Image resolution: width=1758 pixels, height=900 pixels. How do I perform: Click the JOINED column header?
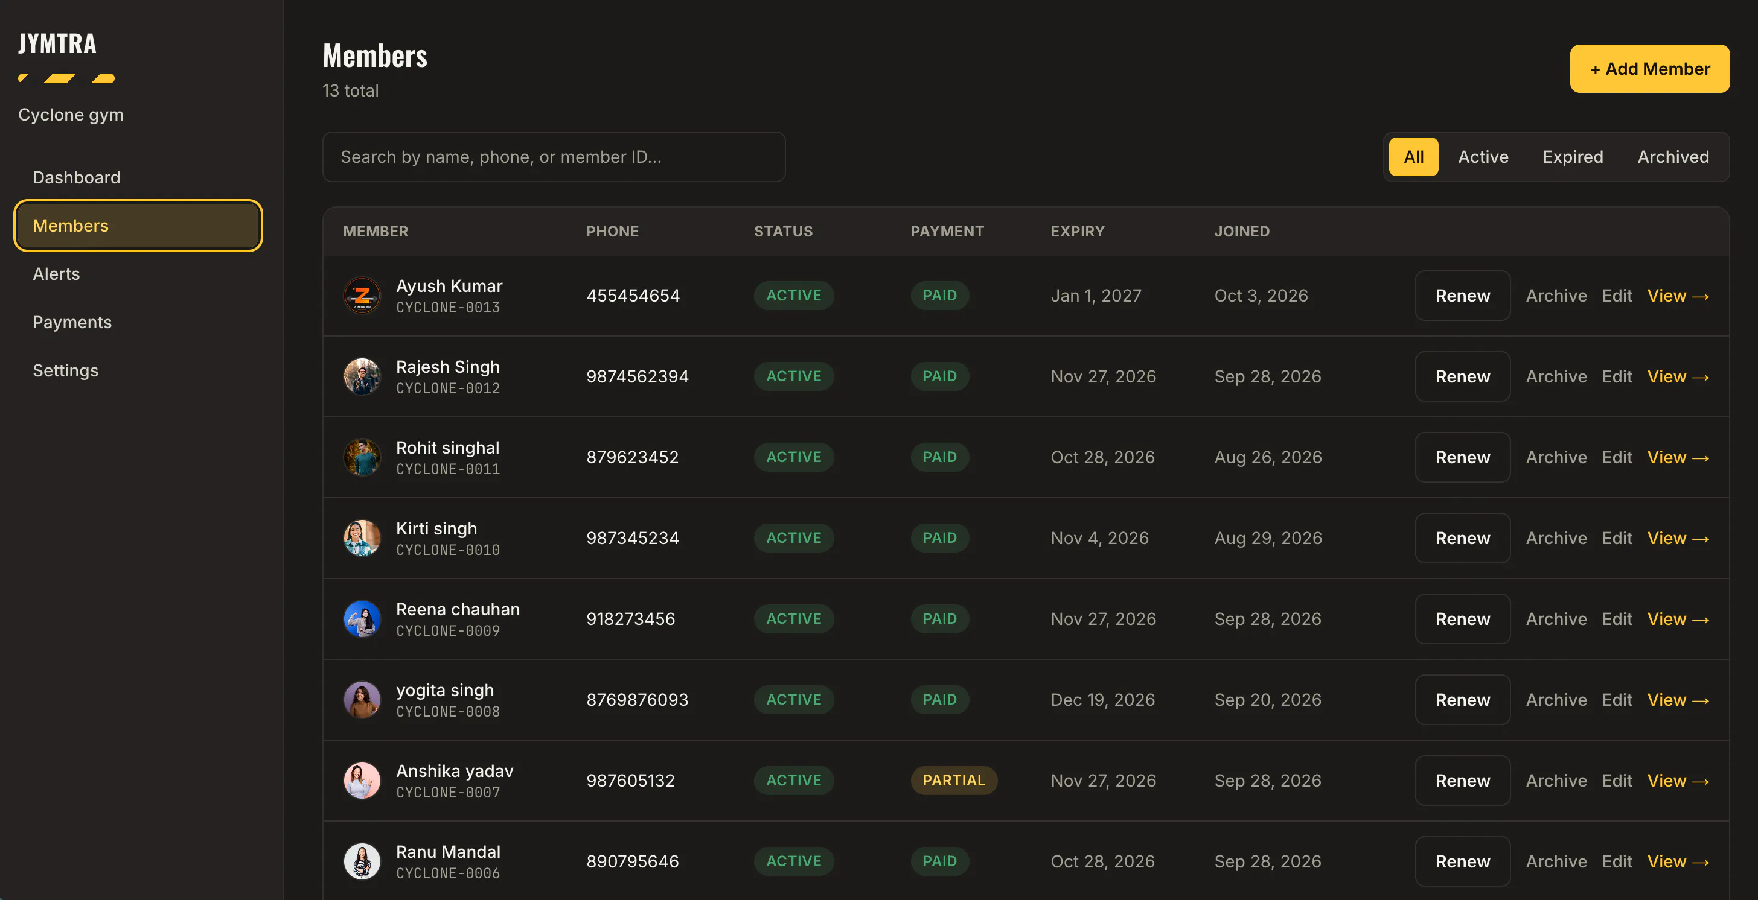coord(1241,231)
